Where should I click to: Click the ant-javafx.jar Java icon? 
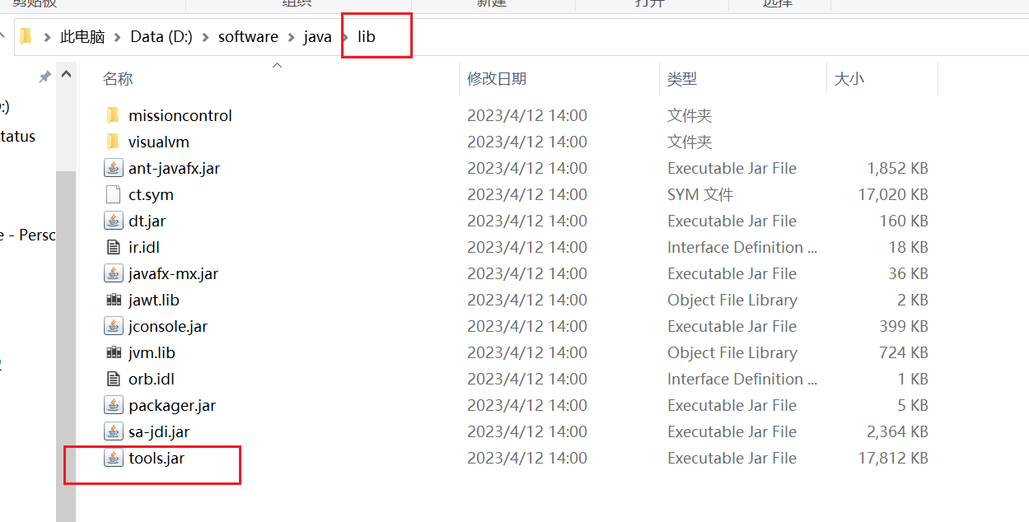tap(114, 168)
